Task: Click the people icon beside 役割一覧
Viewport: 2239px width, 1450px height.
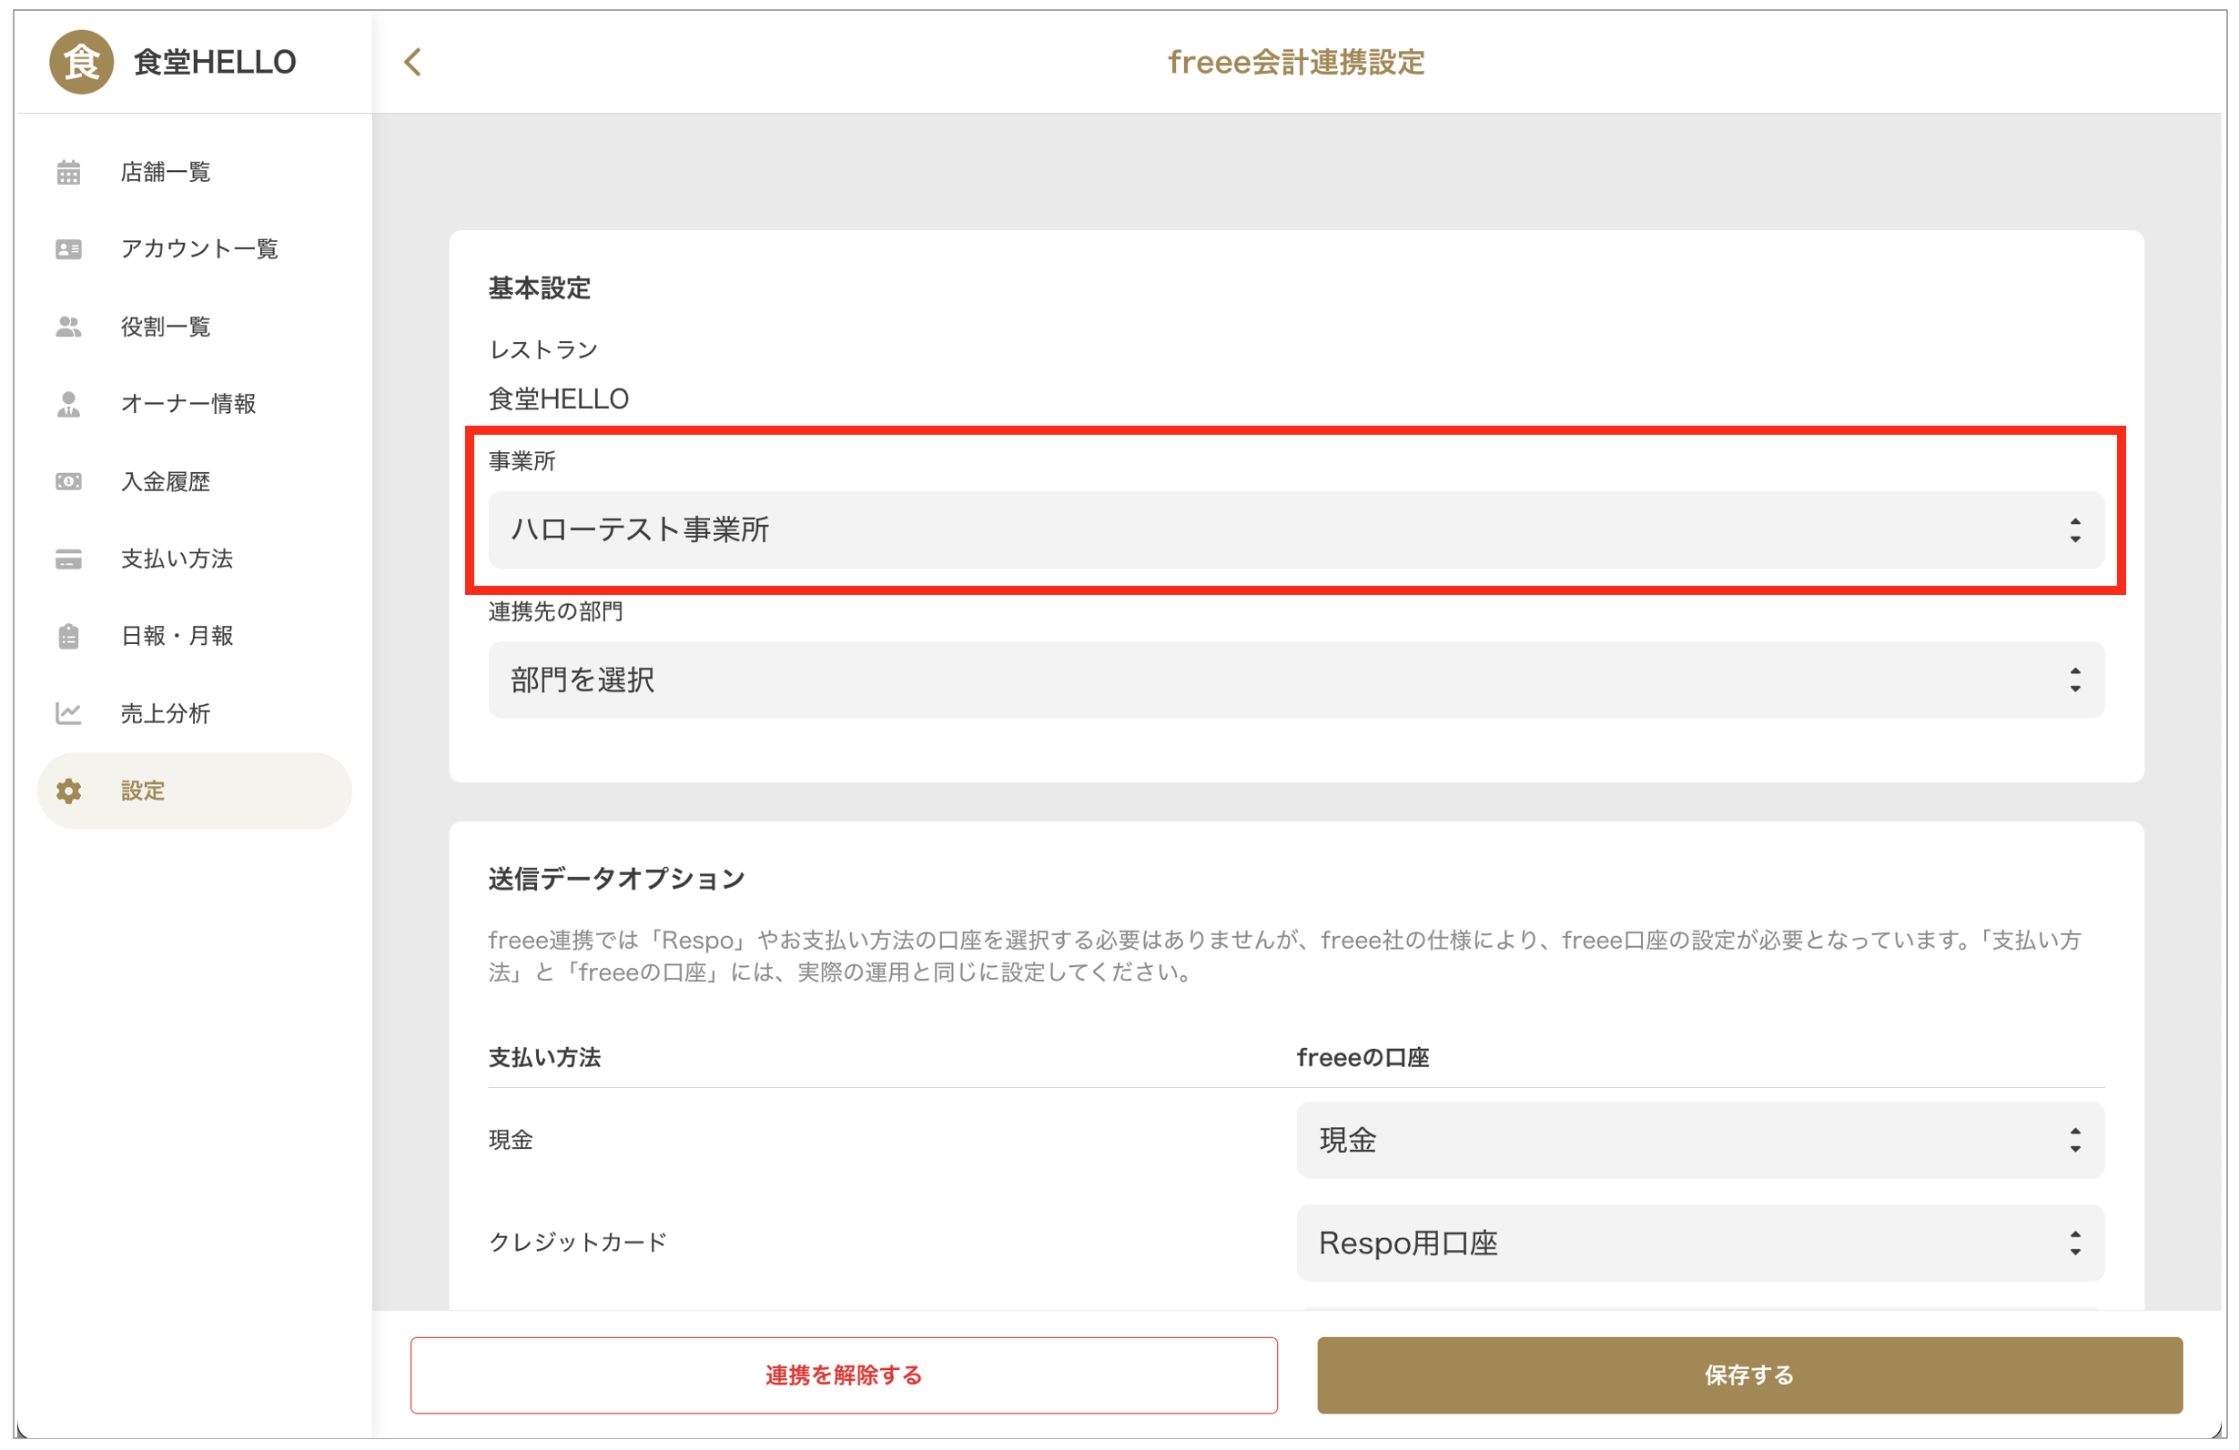Action: point(68,327)
